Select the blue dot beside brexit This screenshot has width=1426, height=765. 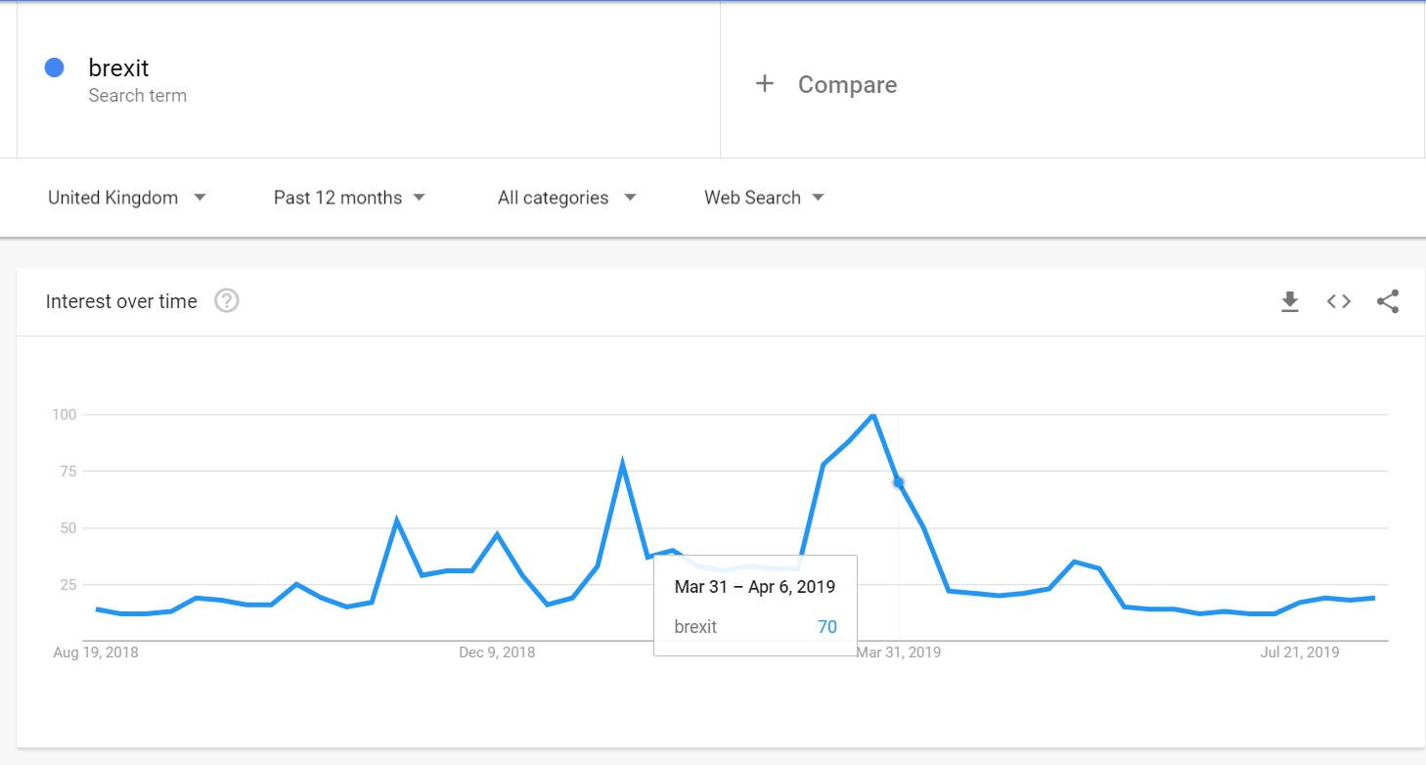click(x=55, y=67)
